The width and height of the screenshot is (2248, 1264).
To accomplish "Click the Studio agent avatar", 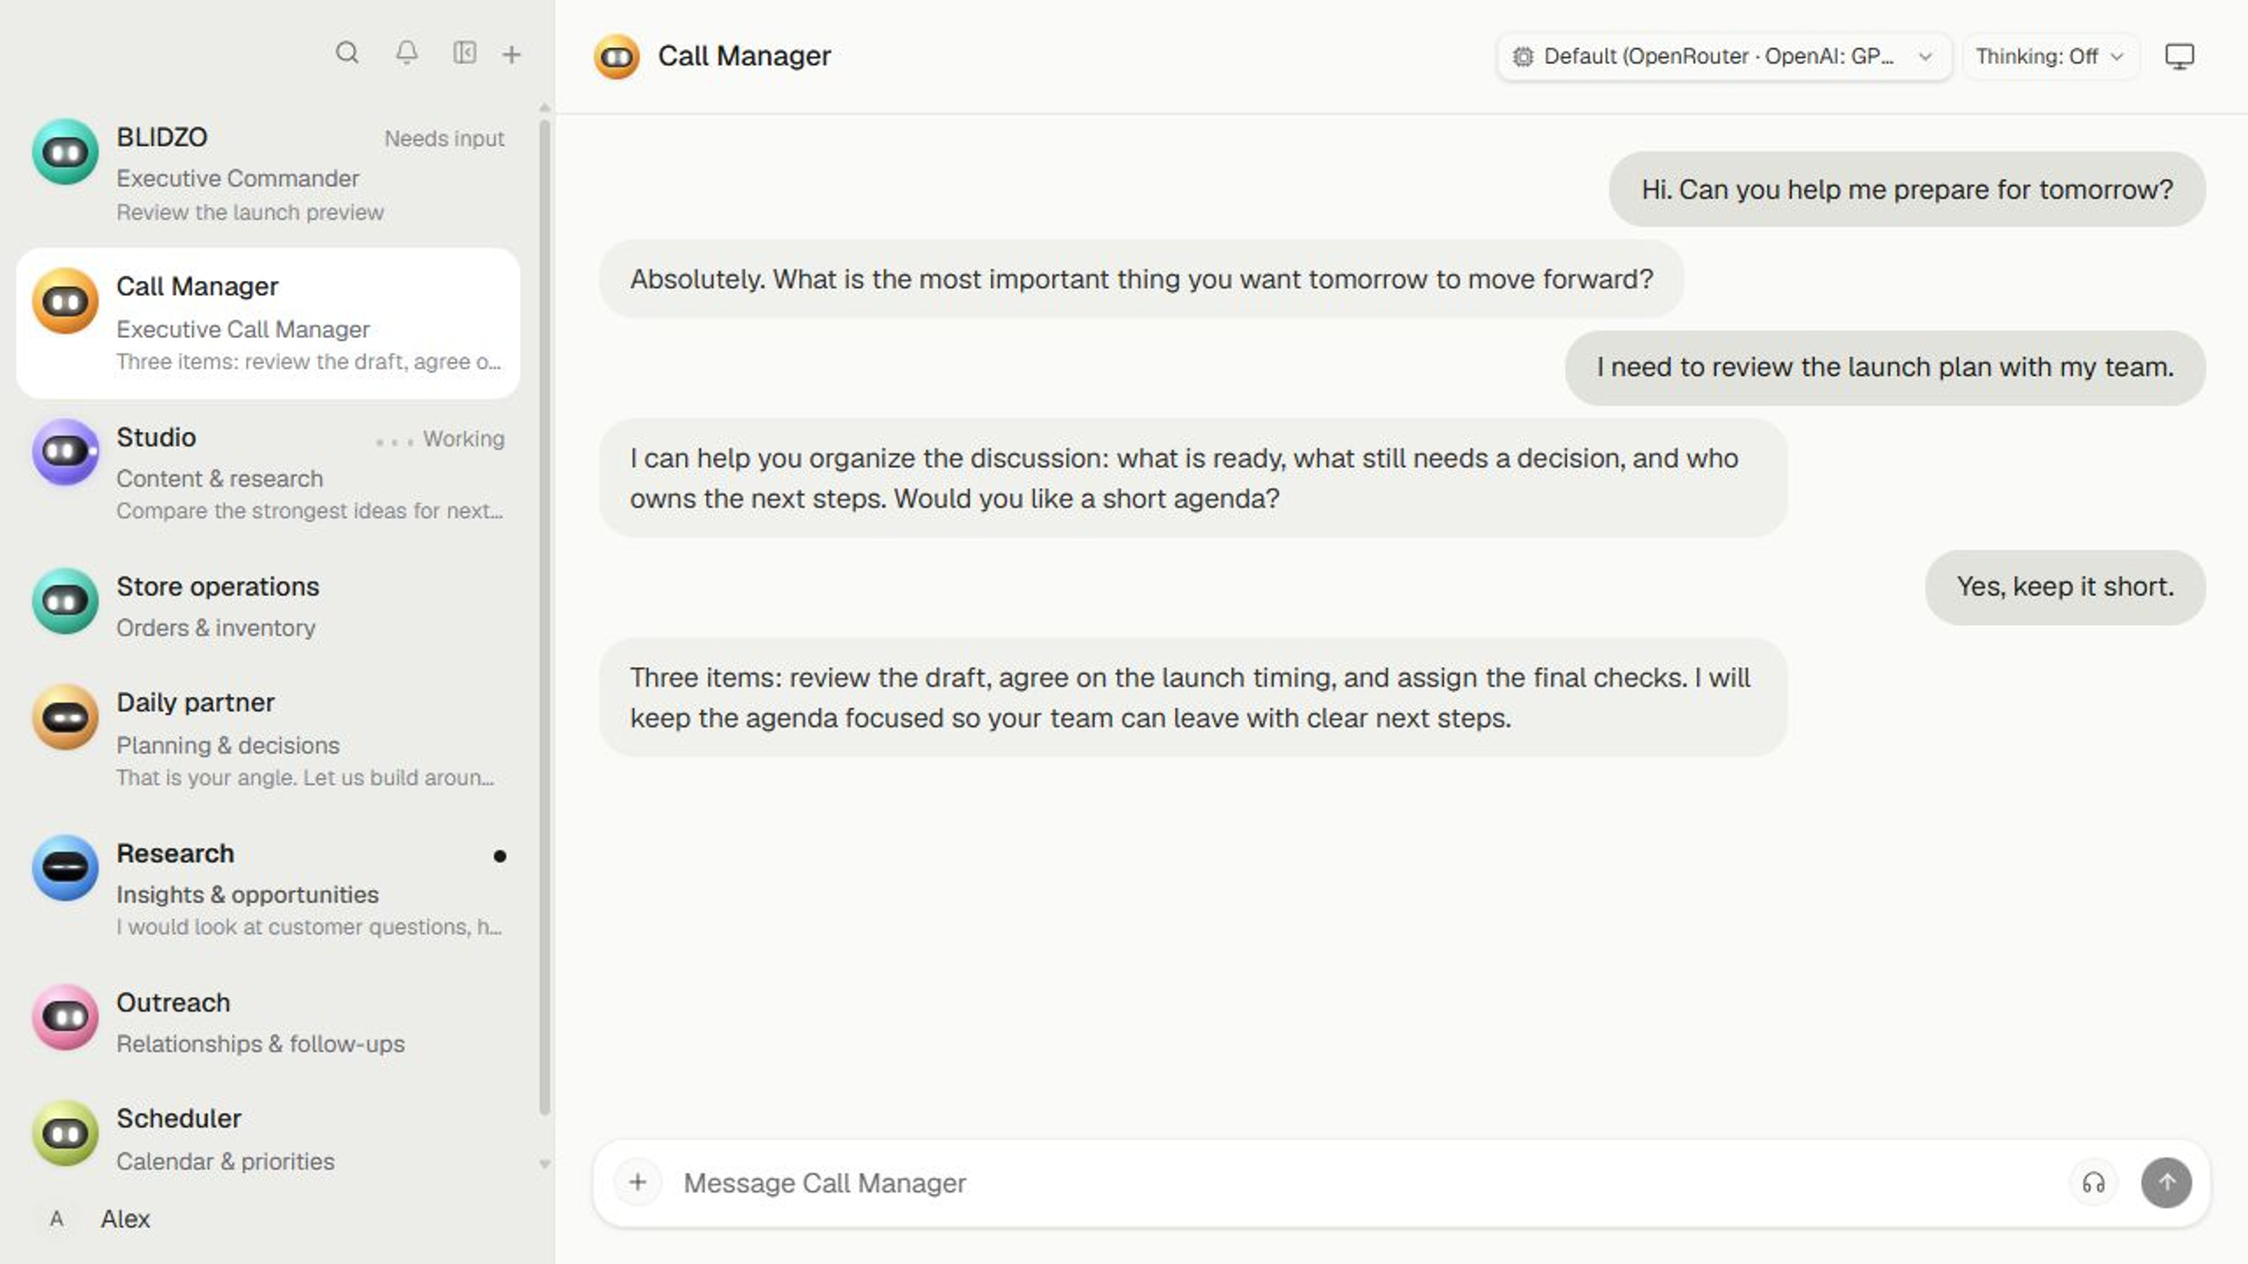I will [x=65, y=452].
